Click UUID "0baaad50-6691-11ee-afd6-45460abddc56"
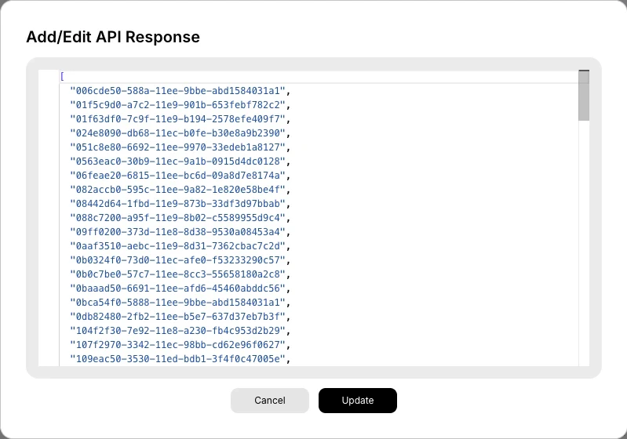This screenshot has width=627, height=439. point(177,288)
